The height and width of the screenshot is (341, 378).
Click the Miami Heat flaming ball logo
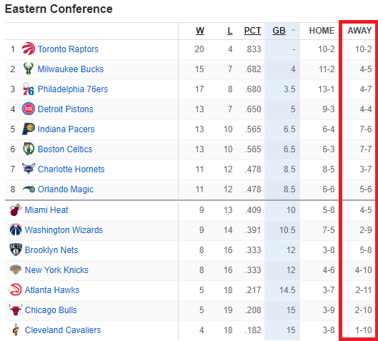16,209
